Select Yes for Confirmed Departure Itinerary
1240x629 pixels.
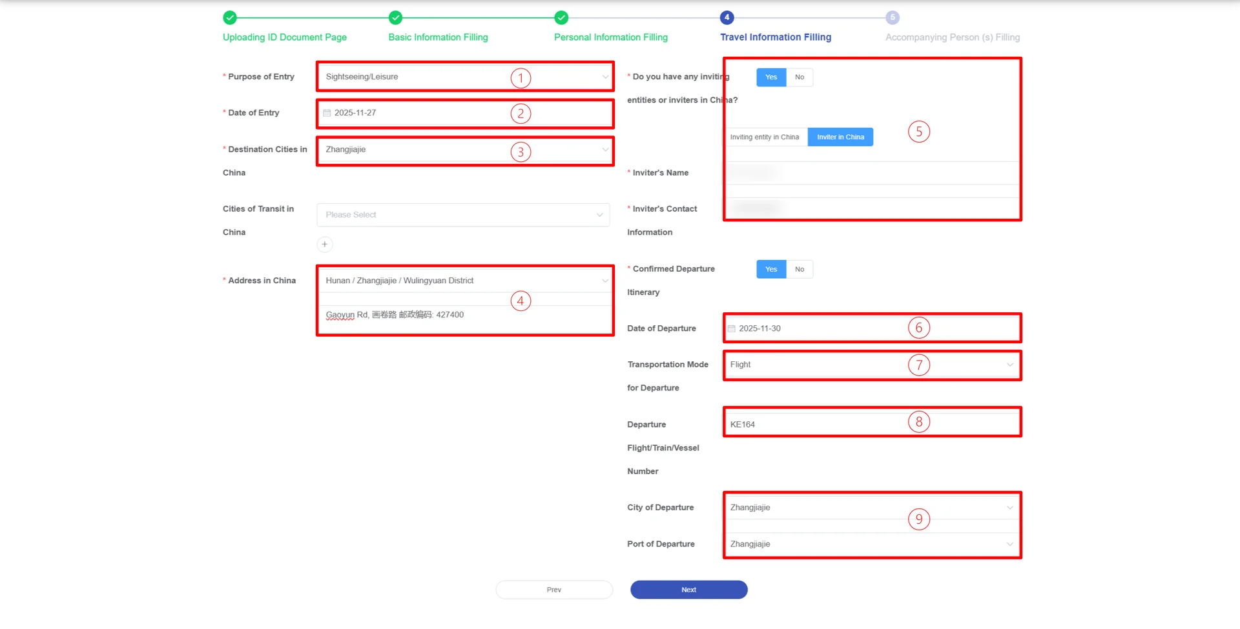[x=771, y=270]
